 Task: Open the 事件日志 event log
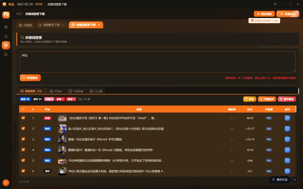280,180
